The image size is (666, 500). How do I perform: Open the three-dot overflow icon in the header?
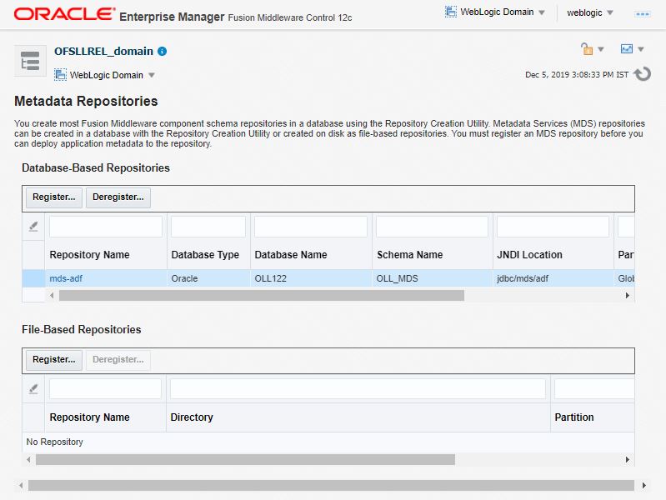642,14
